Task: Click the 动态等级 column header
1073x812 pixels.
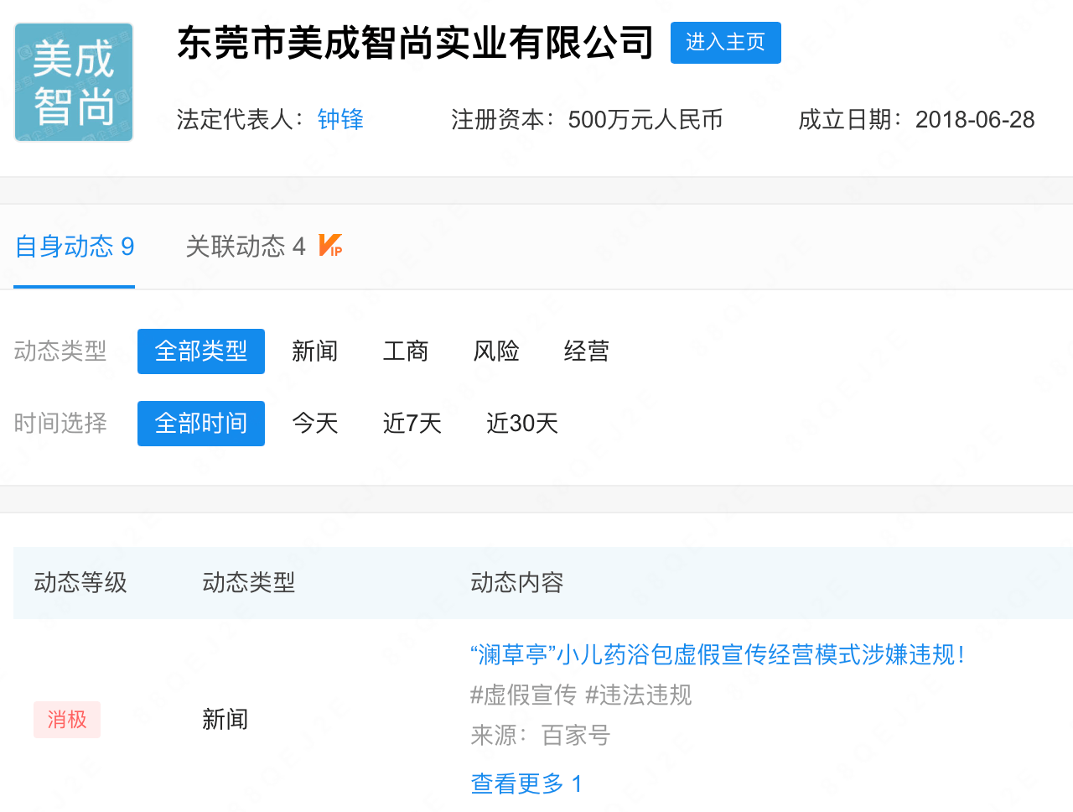Action: (x=80, y=583)
